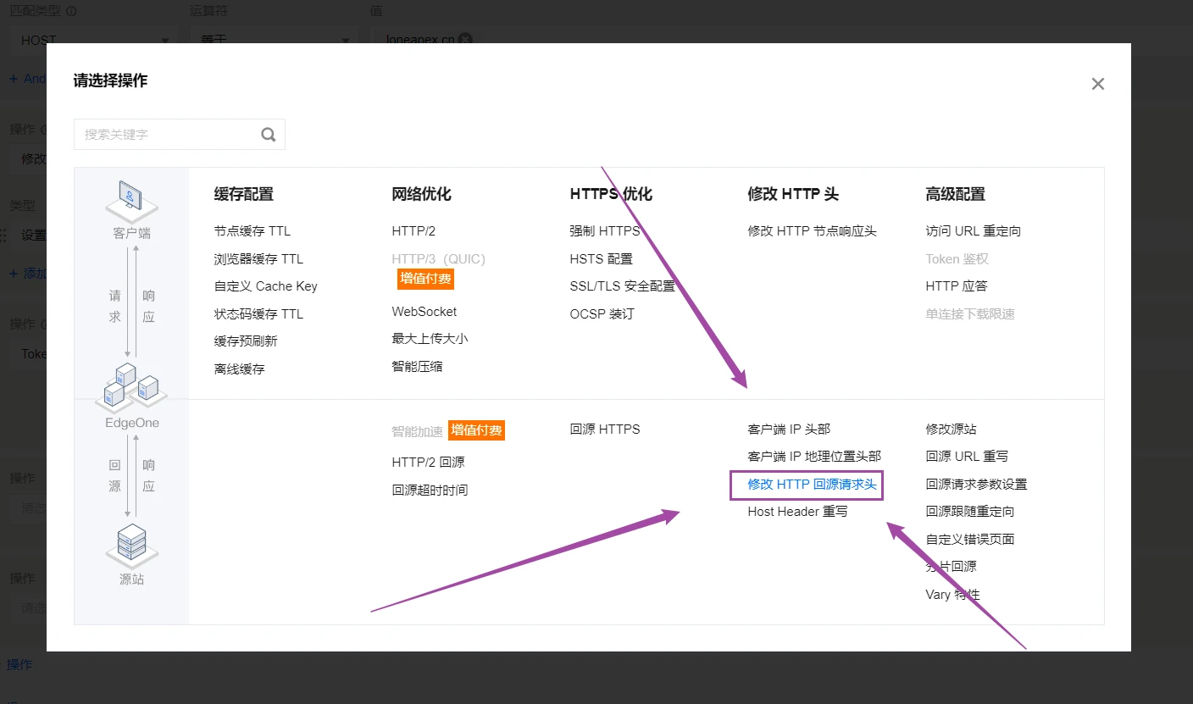Select Host Header 重写 option
This screenshot has height=704, width=1193.
[x=797, y=512]
